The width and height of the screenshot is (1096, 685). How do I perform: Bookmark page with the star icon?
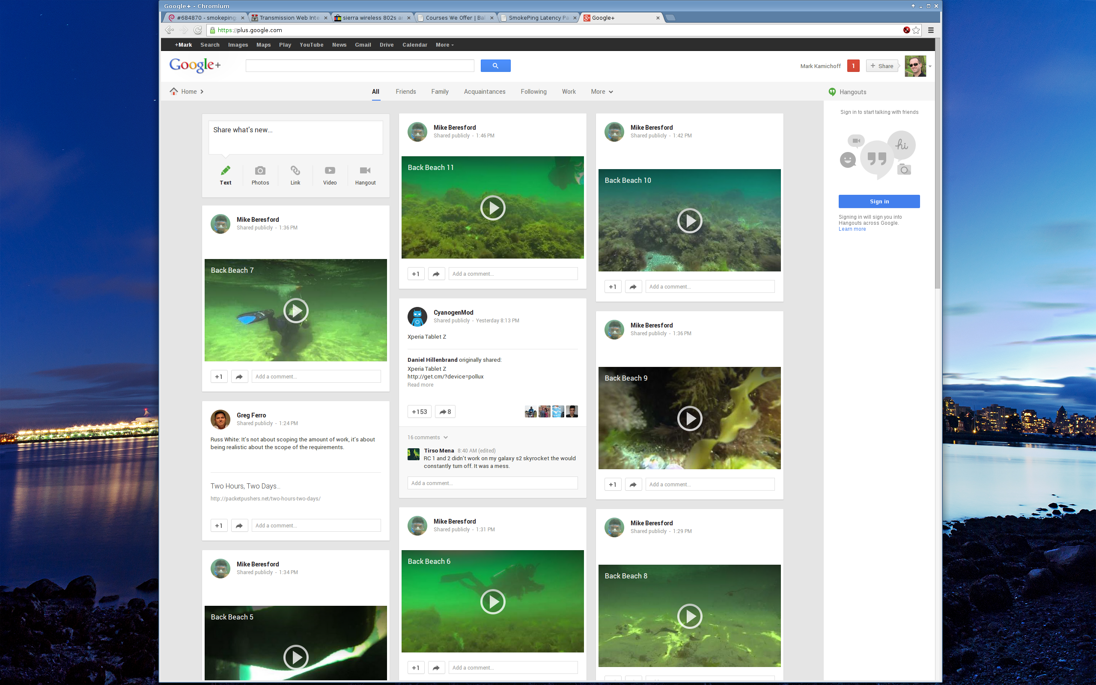pos(916,30)
